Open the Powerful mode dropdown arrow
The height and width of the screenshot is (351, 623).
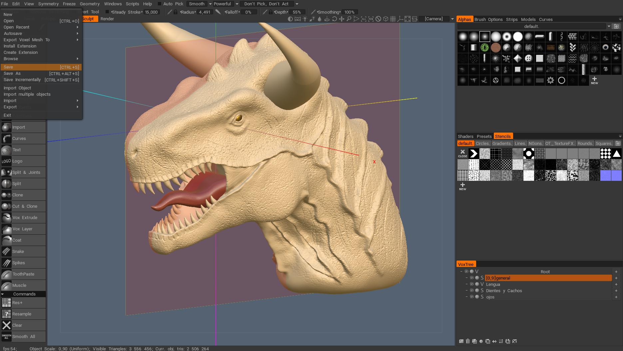237,4
